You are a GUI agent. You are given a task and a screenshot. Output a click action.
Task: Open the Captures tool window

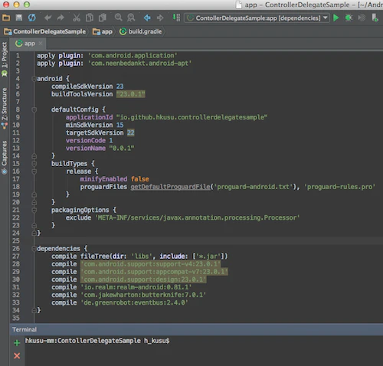pos(5,158)
